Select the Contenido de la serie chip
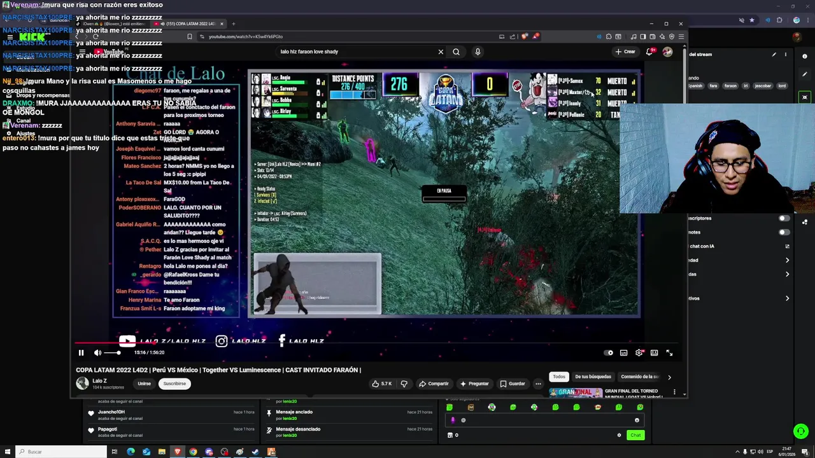This screenshot has width=815, height=458. tap(639, 377)
